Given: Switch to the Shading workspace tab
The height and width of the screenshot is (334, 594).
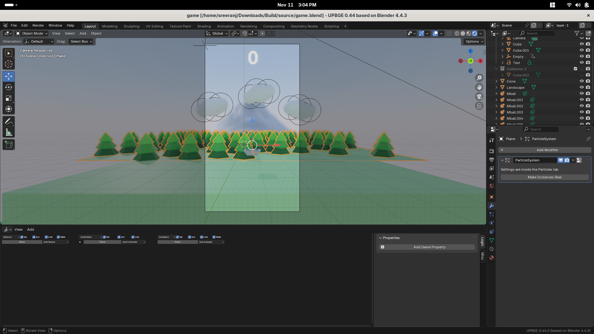Looking at the screenshot, I should pyautogui.click(x=204, y=26).
